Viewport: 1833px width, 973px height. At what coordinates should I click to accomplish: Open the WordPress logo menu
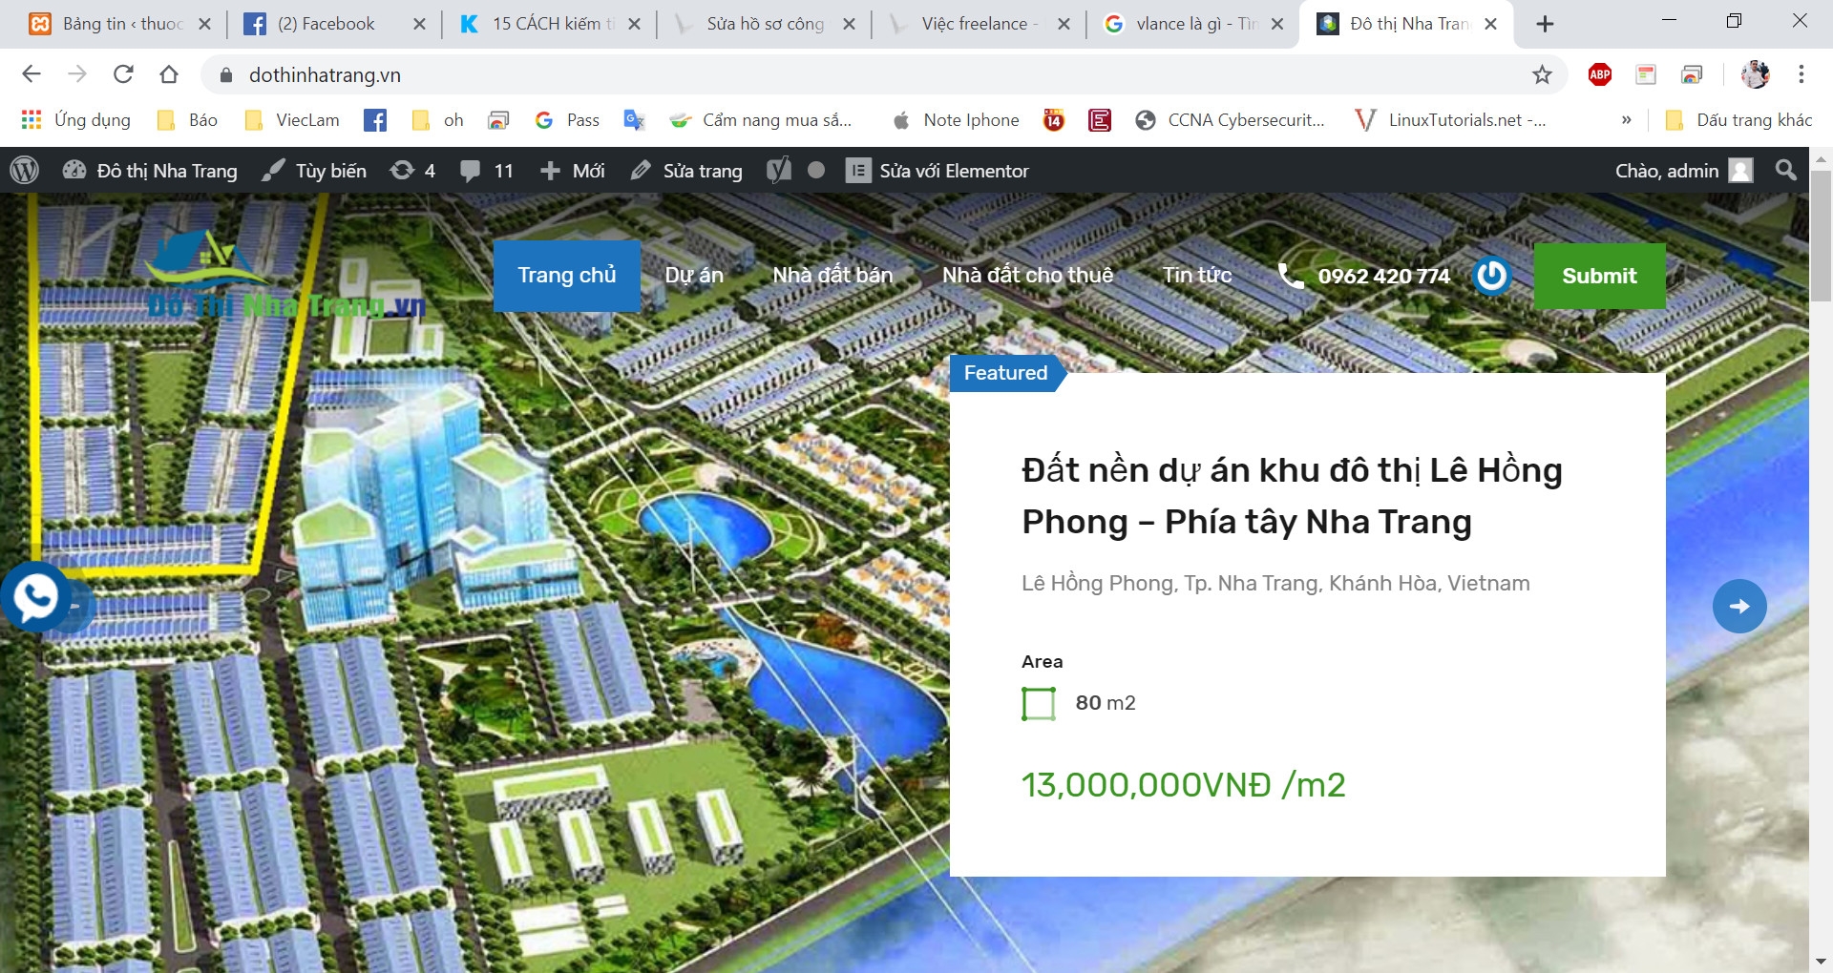pos(24,171)
